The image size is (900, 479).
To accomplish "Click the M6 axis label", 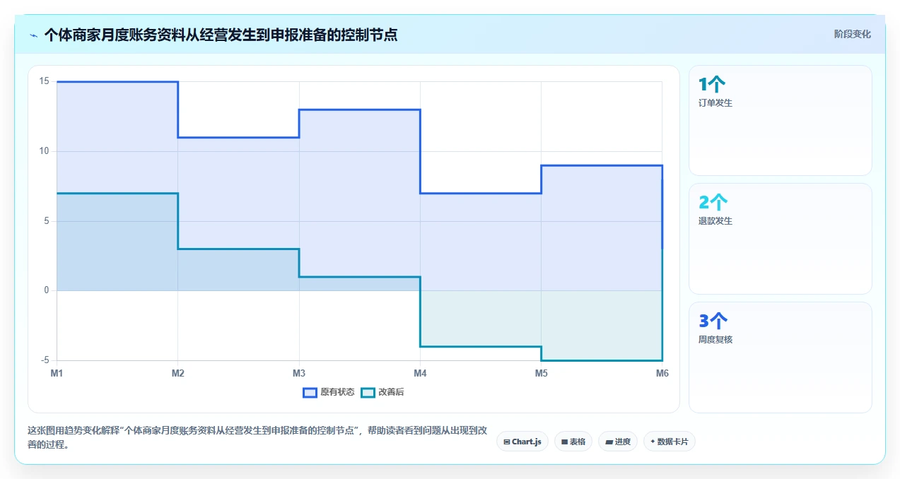I will coord(662,372).
